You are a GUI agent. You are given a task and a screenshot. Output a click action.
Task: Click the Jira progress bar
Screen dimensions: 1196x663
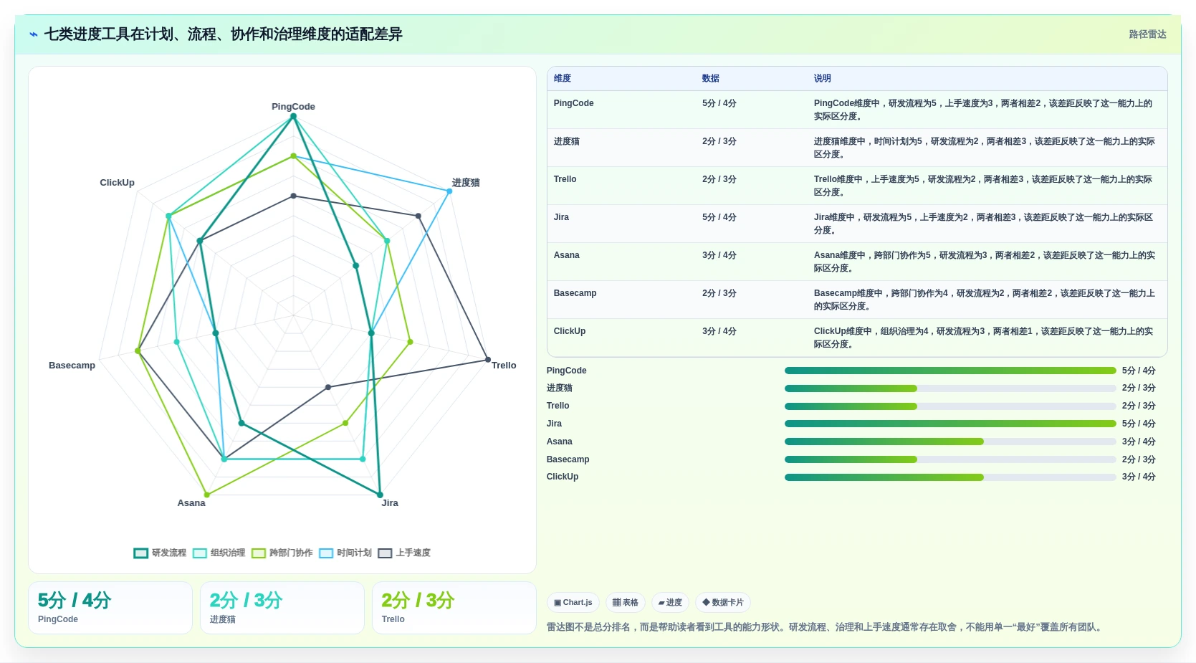coord(950,424)
